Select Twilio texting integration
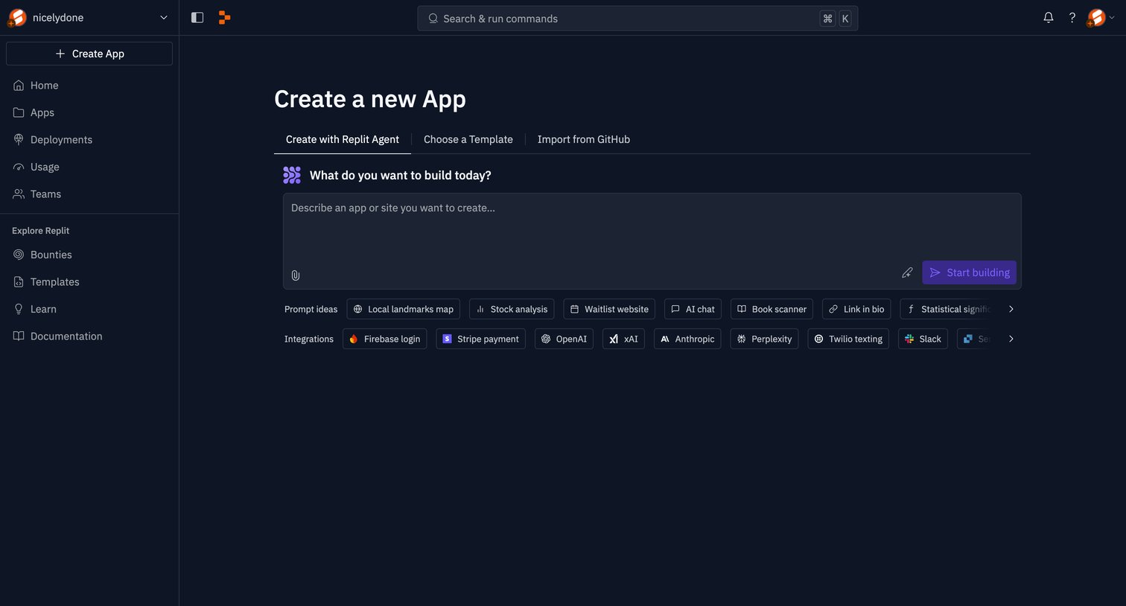Image resolution: width=1126 pixels, height=606 pixels. pyautogui.click(x=848, y=339)
